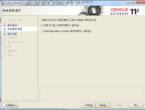Viewport: 145px width, 110px height.
Task: Maximize the installer window
Action: click(x=134, y=2)
